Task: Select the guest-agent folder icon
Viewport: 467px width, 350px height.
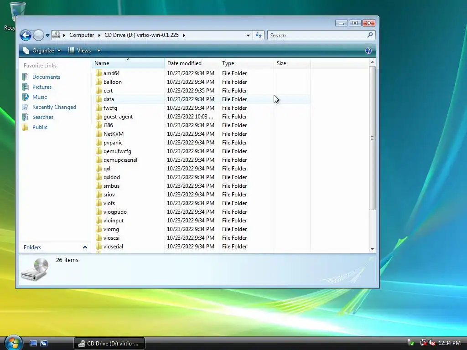Action: coord(99,116)
